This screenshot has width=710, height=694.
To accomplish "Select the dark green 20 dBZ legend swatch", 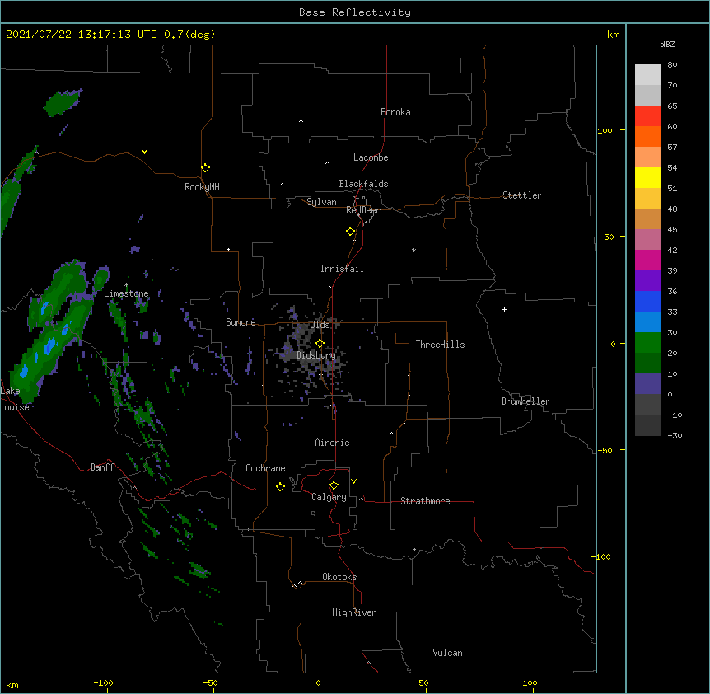I will (647, 363).
